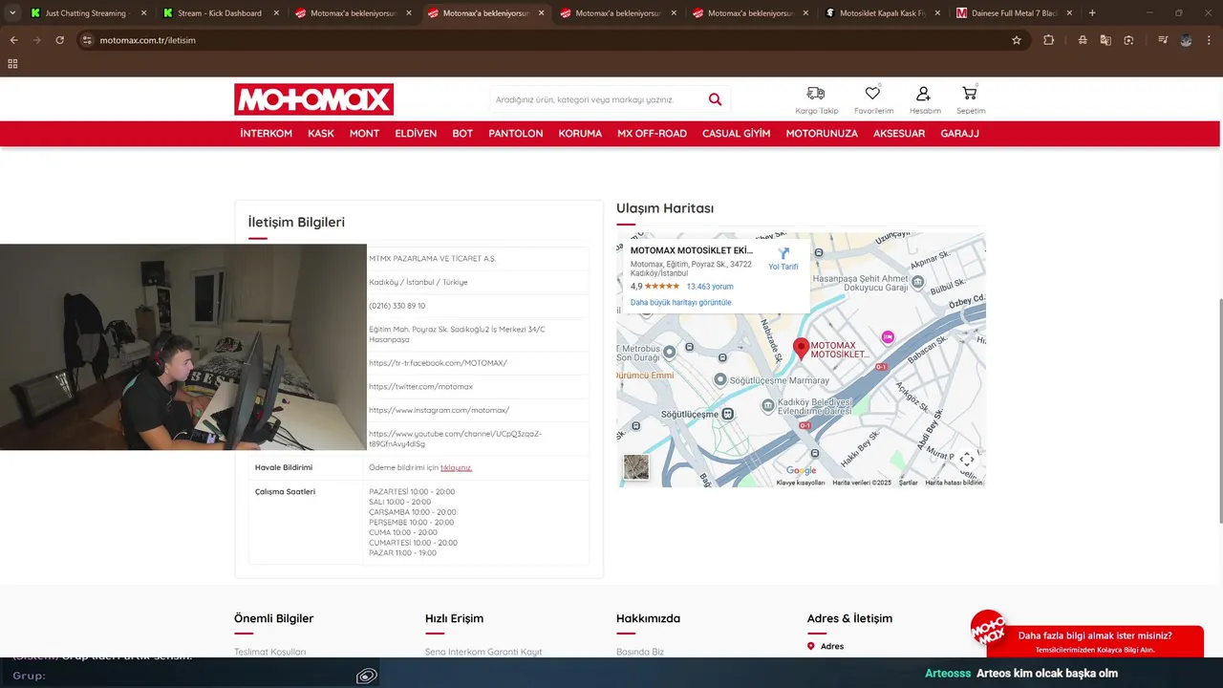
Task: Click the eye icon in chat overlay
Action: point(366,676)
